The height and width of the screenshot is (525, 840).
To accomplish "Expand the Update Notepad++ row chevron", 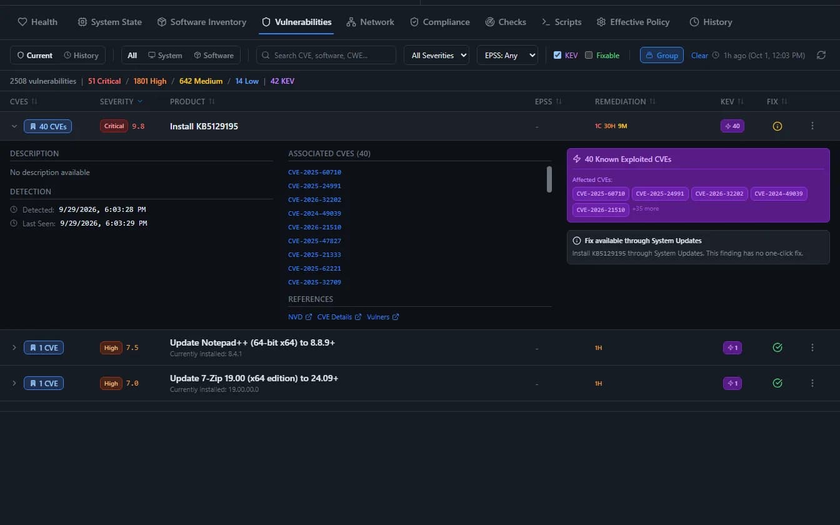I will coord(14,347).
